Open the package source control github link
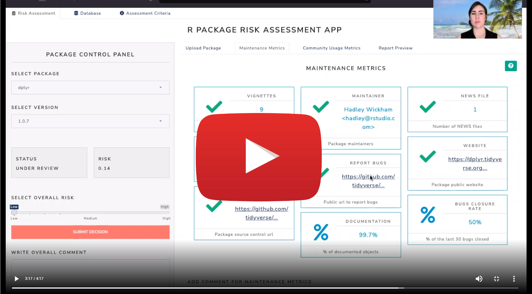The height and width of the screenshot is (294, 532). (262, 213)
